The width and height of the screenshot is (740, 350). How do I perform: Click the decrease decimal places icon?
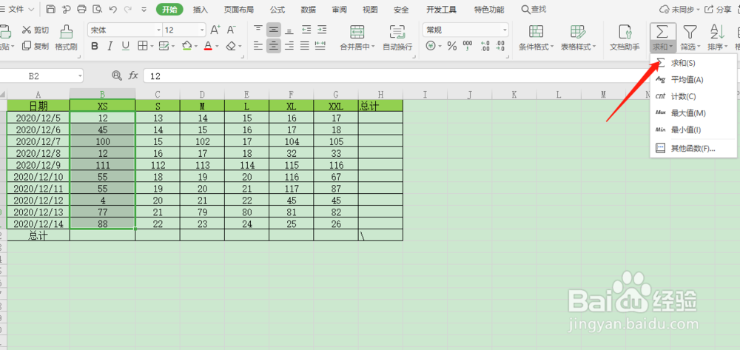(x=500, y=46)
